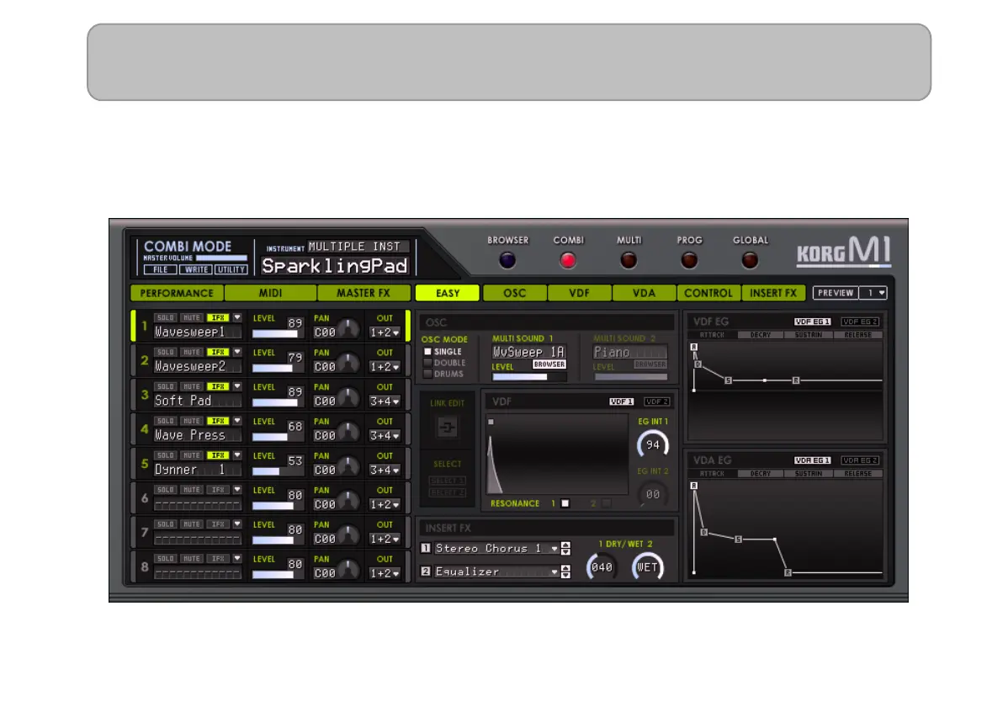Click the Korg M1 logo
The width and height of the screenshot is (1003, 707).
coord(844,251)
